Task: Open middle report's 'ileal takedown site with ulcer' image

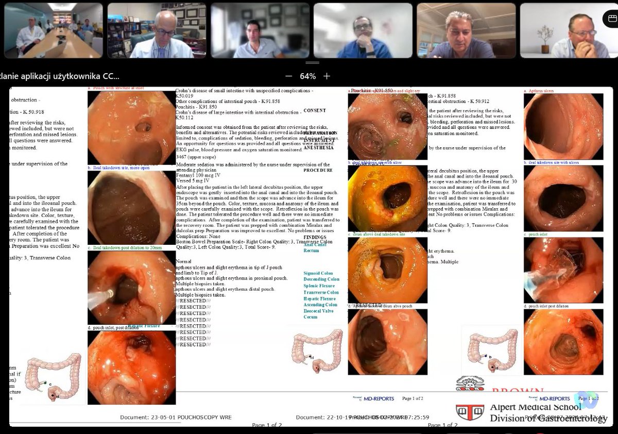Action: tap(387, 198)
